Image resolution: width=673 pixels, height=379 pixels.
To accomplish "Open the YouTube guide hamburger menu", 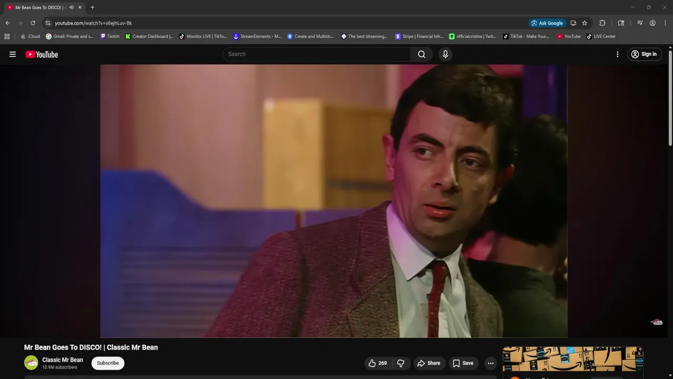I will click(x=13, y=54).
